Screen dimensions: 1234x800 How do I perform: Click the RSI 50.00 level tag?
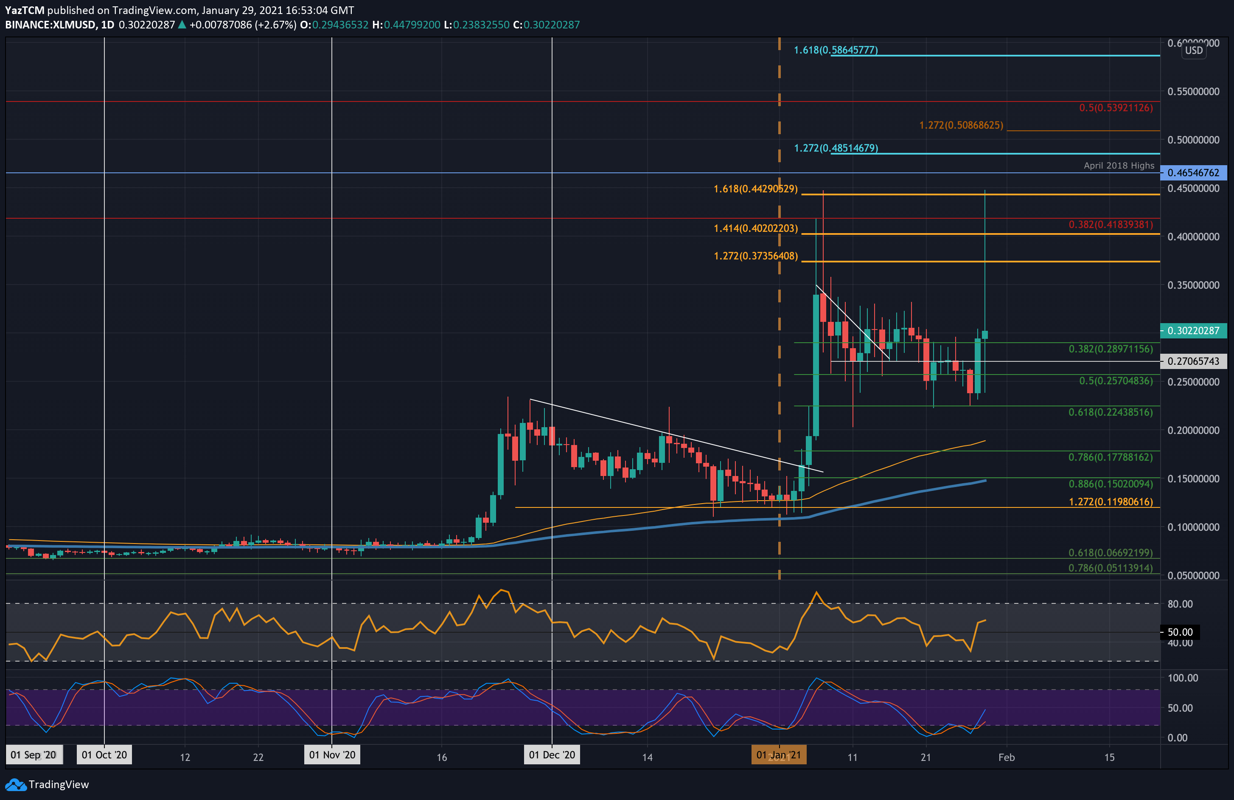tap(1180, 632)
